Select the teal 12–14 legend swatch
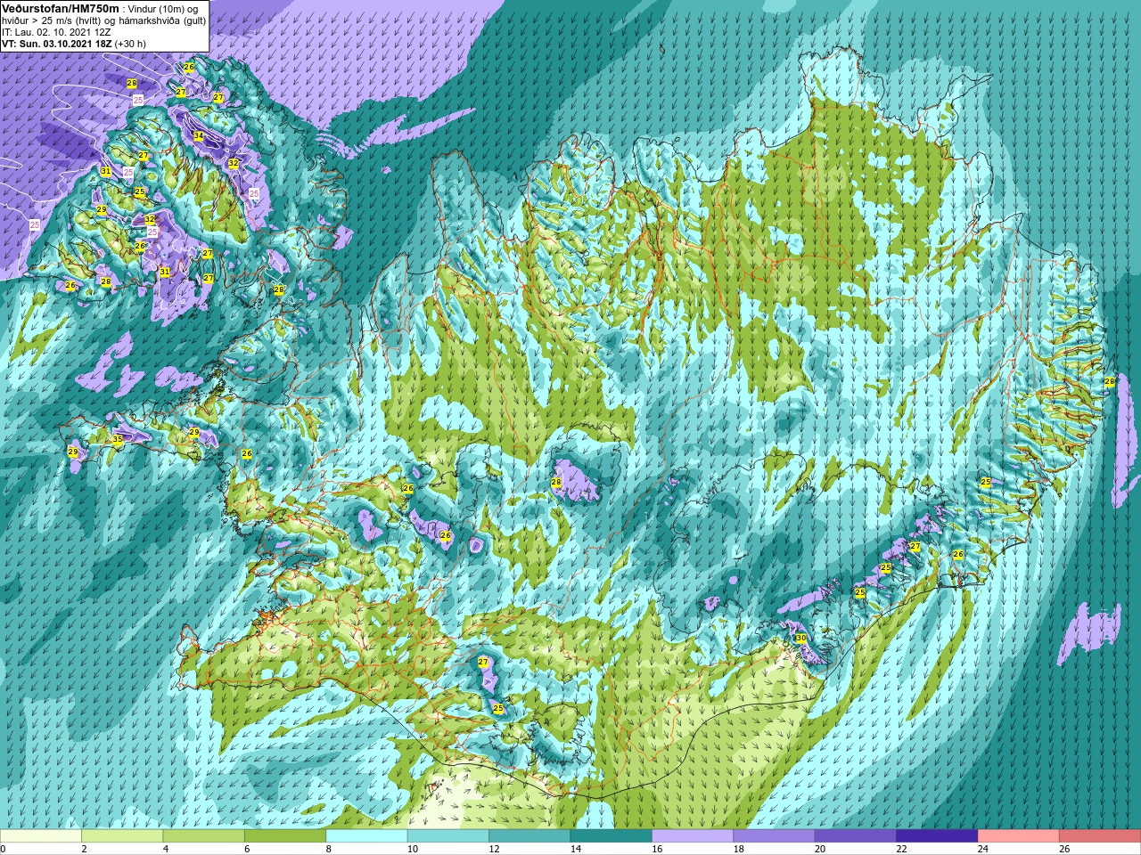This screenshot has height=855, width=1141. tap(529, 836)
